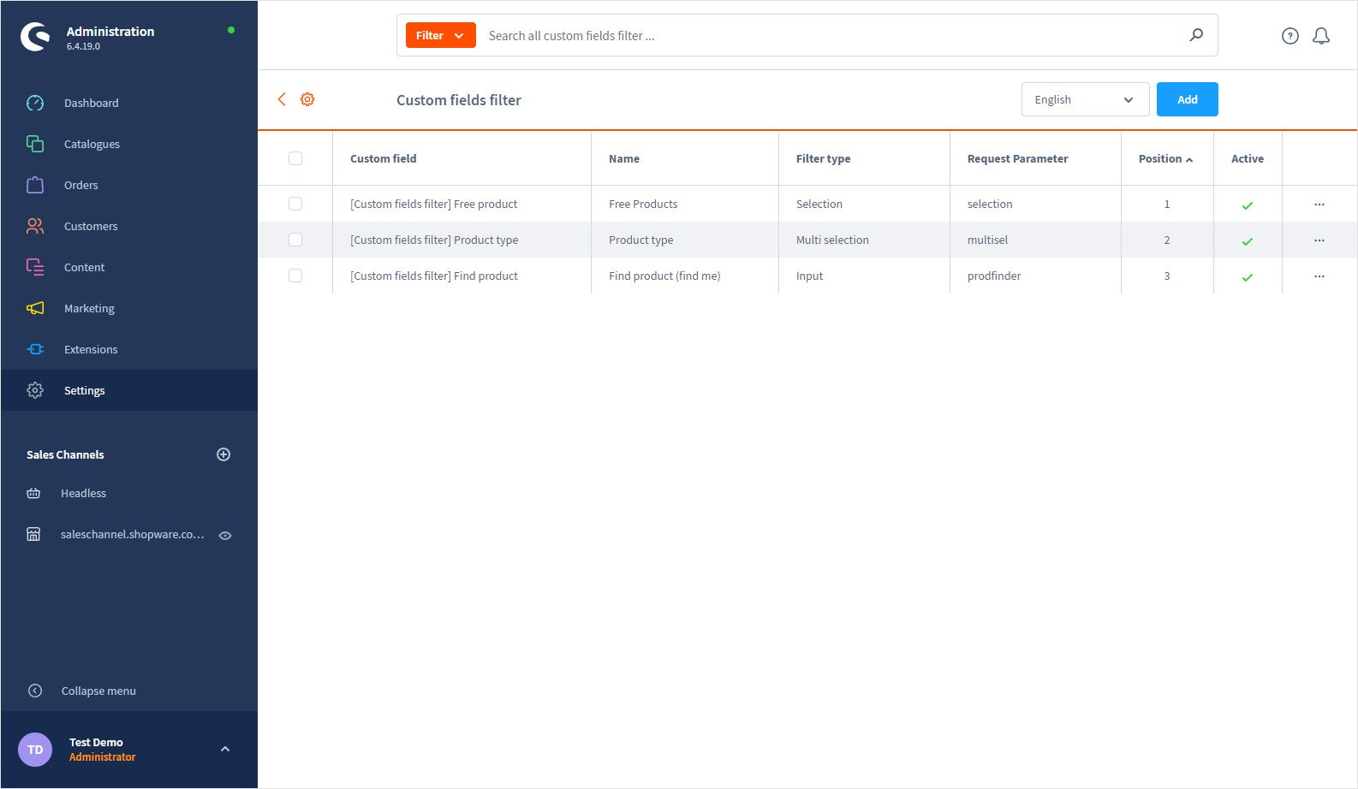Click the blue Add button

[x=1187, y=99]
